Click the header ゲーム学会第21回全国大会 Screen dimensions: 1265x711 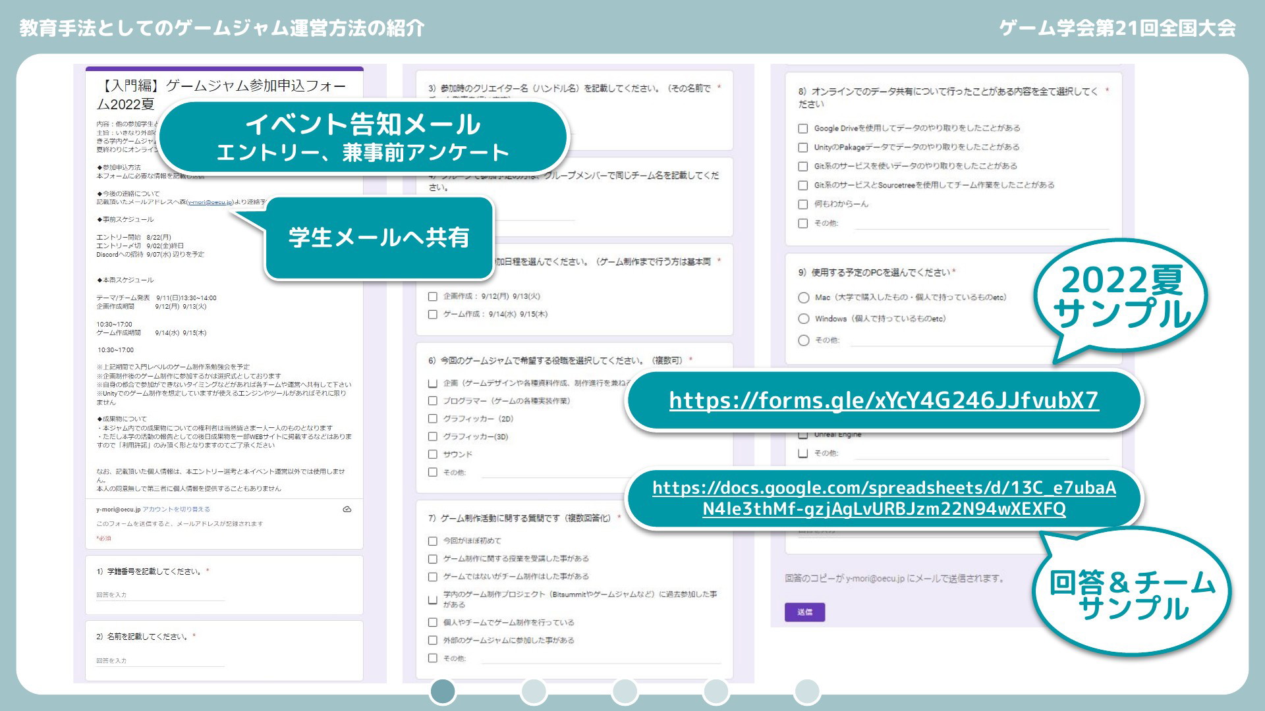(x=1117, y=28)
